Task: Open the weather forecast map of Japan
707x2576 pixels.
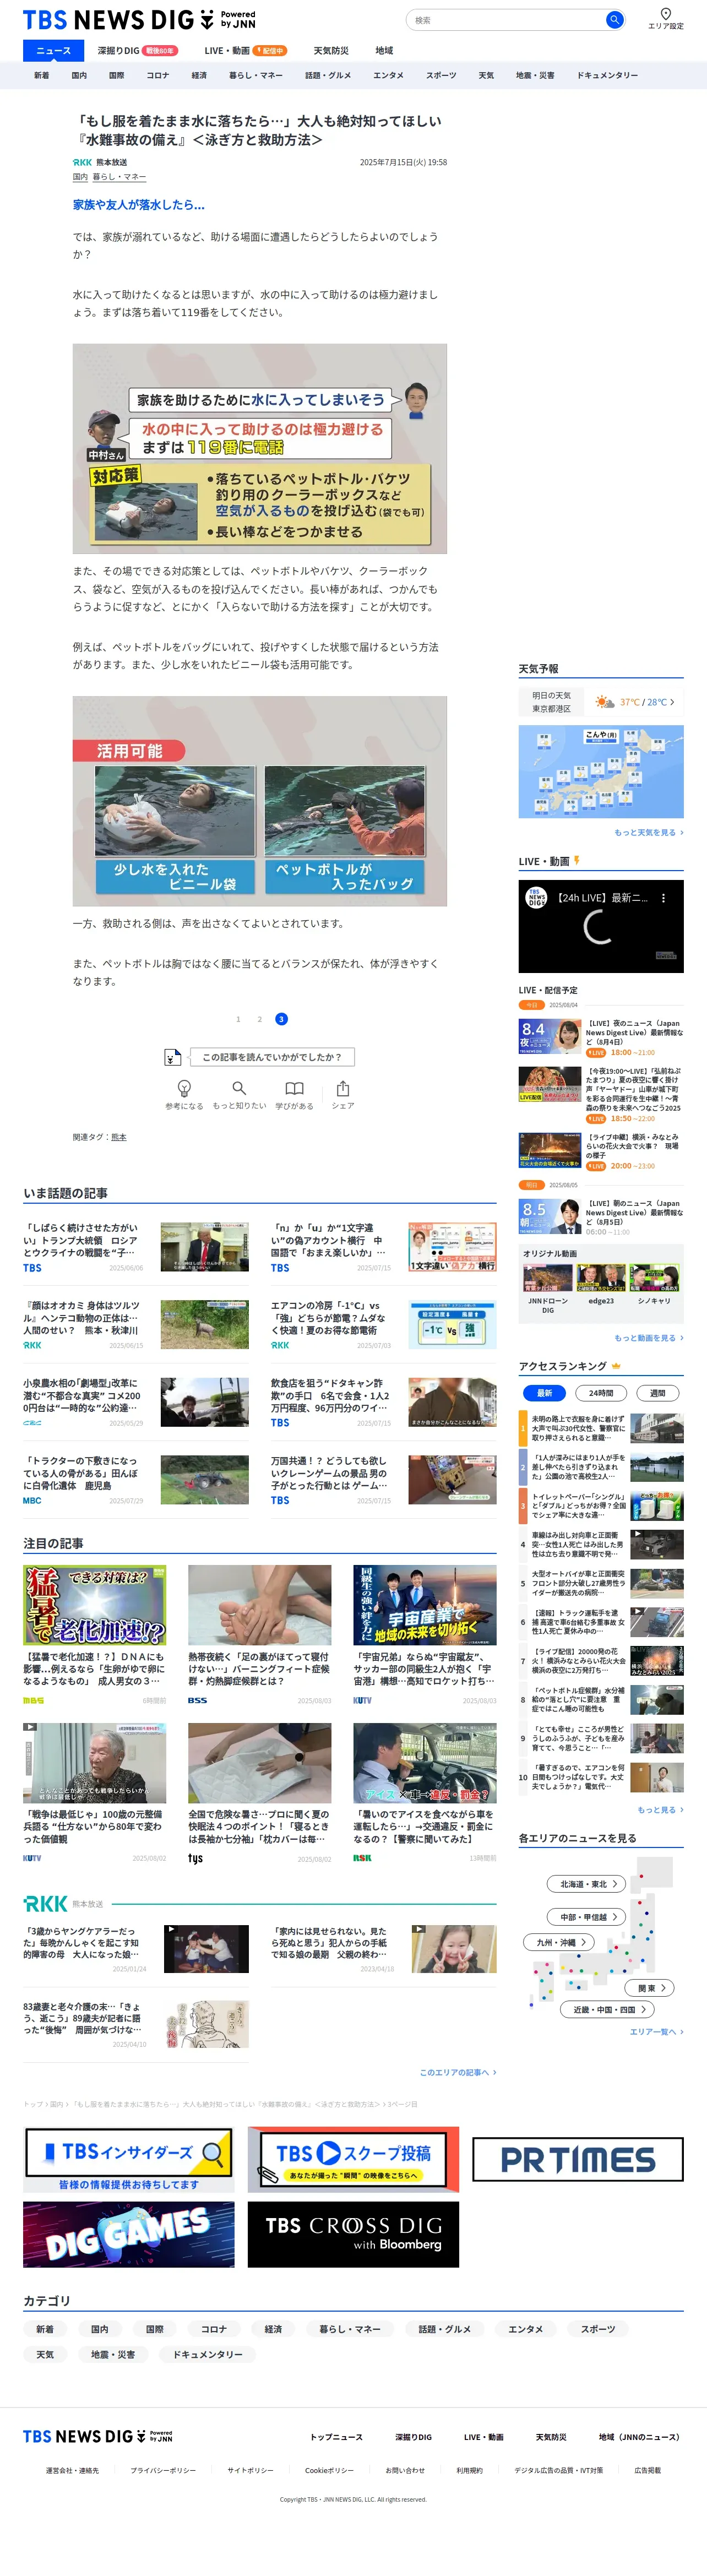Action: click(601, 771)
